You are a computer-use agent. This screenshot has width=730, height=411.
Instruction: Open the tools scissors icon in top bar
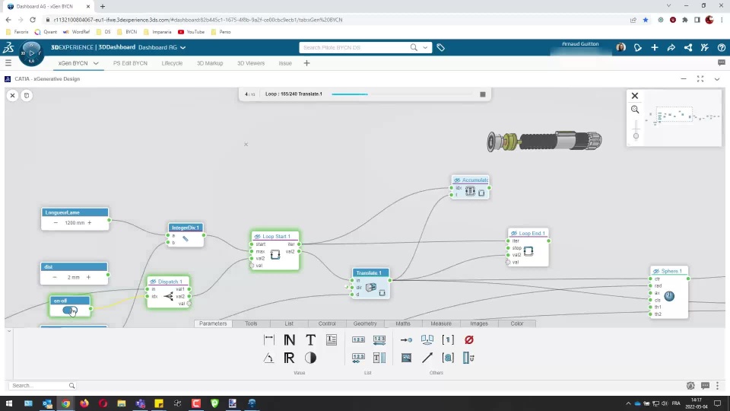tap(705, 47)
